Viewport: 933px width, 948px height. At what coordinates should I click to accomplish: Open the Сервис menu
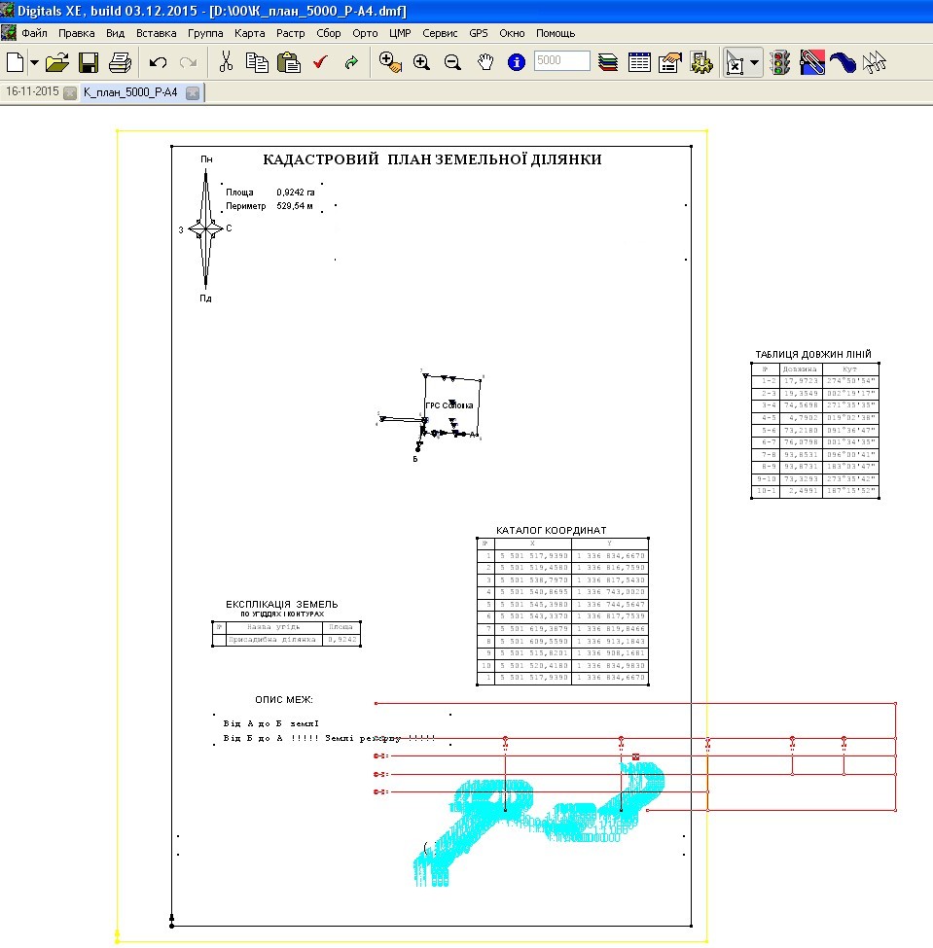tap(440, 33)
